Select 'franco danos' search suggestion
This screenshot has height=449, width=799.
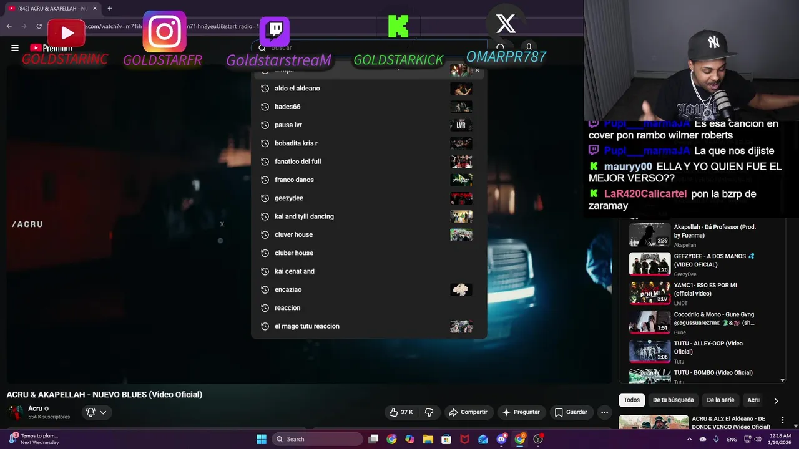(x=368, y=180)
